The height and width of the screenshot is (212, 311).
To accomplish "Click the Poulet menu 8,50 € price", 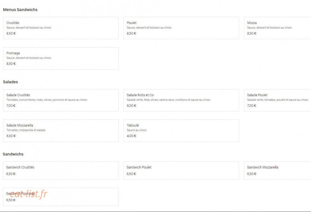I will [131, 33].
